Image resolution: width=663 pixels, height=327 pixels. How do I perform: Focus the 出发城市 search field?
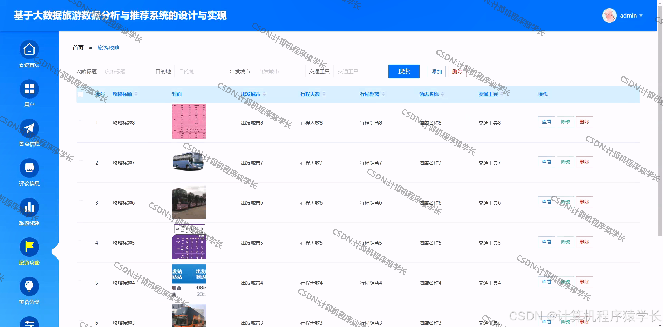click(x=280, y=71)
